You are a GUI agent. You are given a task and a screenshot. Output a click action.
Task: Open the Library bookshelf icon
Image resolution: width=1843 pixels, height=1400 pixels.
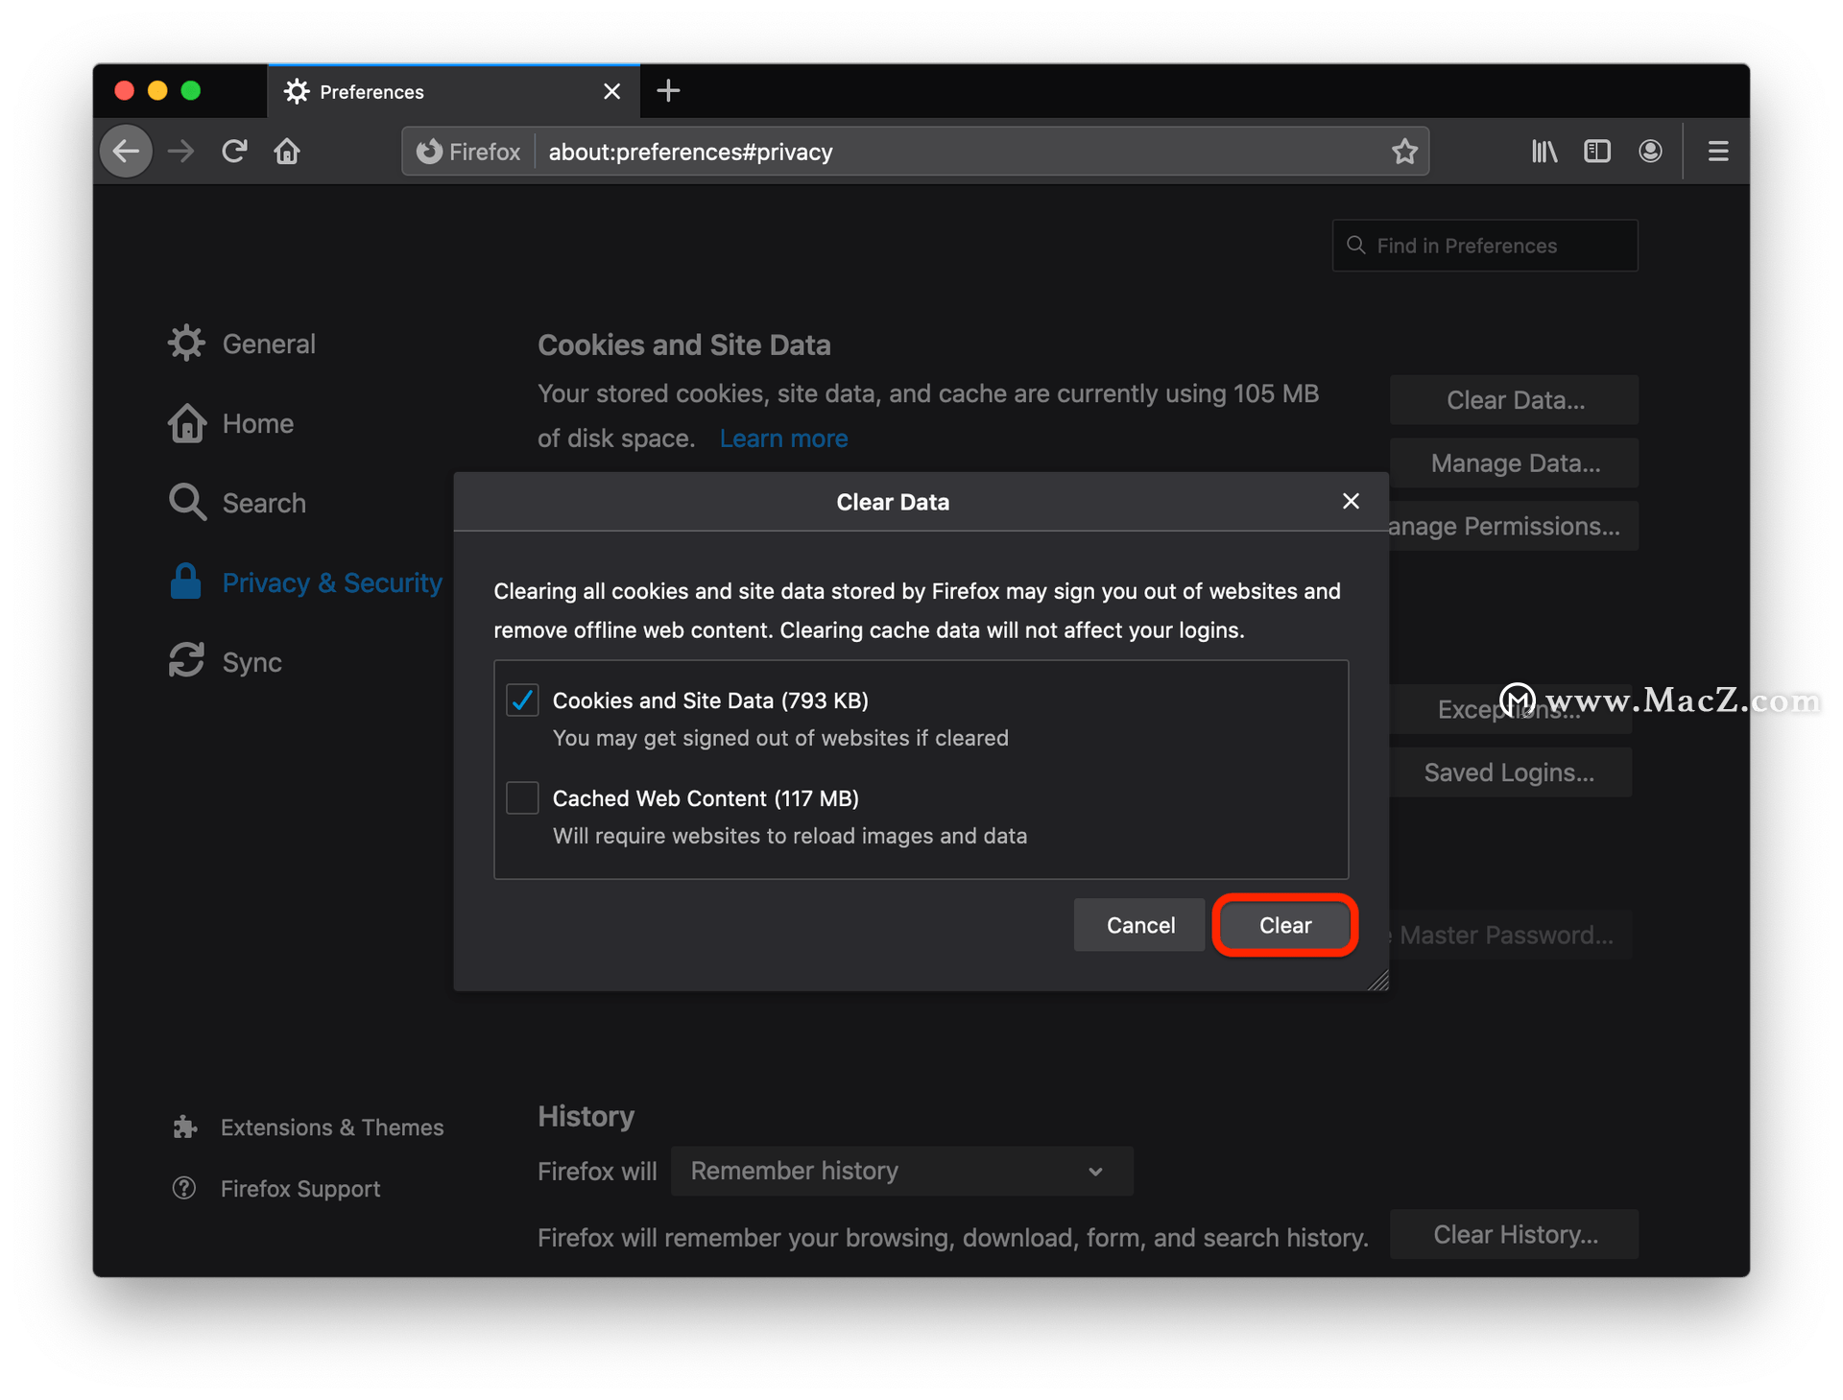(1544, 152)
